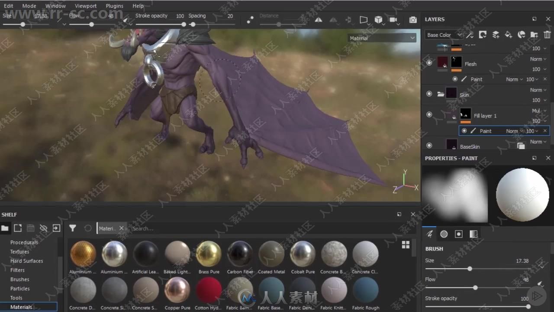Click the shelf crossed-eye hide icon
The image size is (554, 312).
43,228
